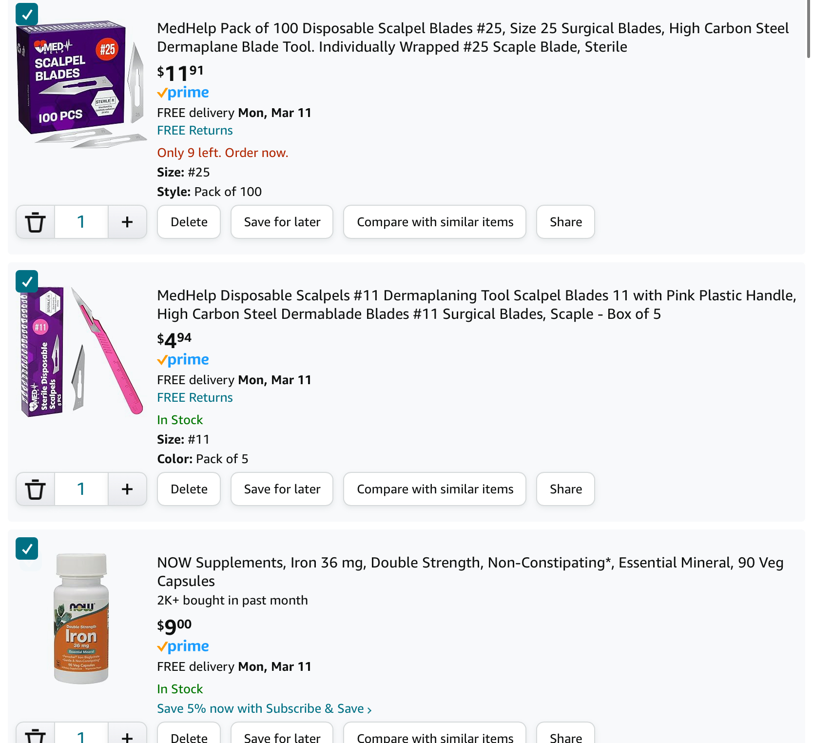Expand Save 5% with Subscribe & Save
The width and height of the screenshot is (813, 743).
[x=264, y=709]
